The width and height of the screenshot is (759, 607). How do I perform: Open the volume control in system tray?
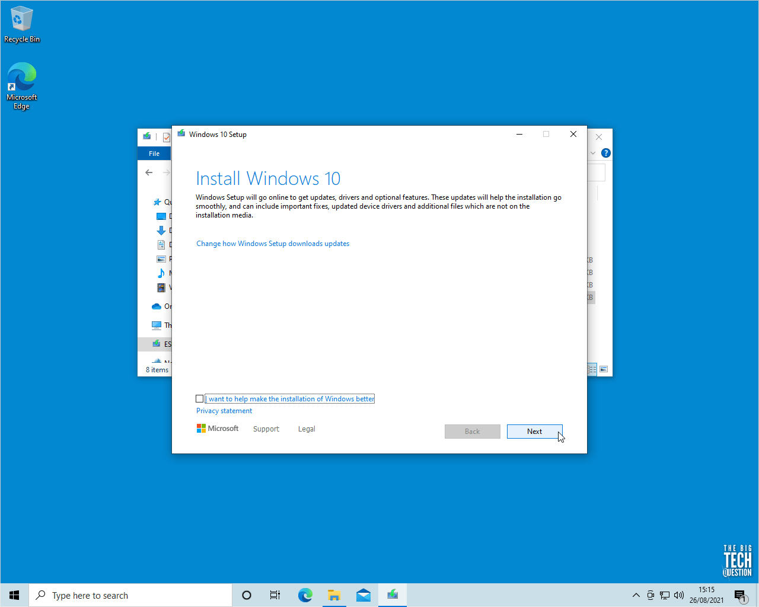tap(679, 595)
